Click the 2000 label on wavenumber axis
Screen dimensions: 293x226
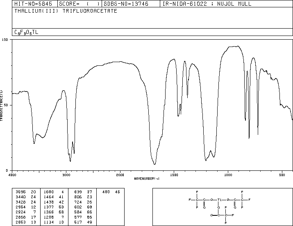tap(120, 175)
